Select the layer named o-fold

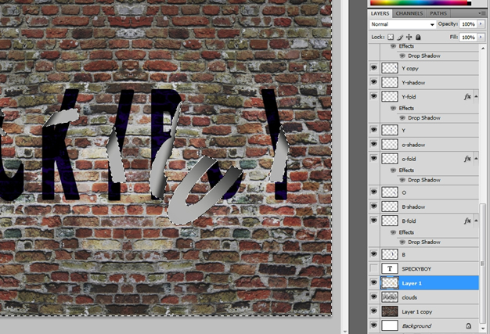(x=409, y=160)
